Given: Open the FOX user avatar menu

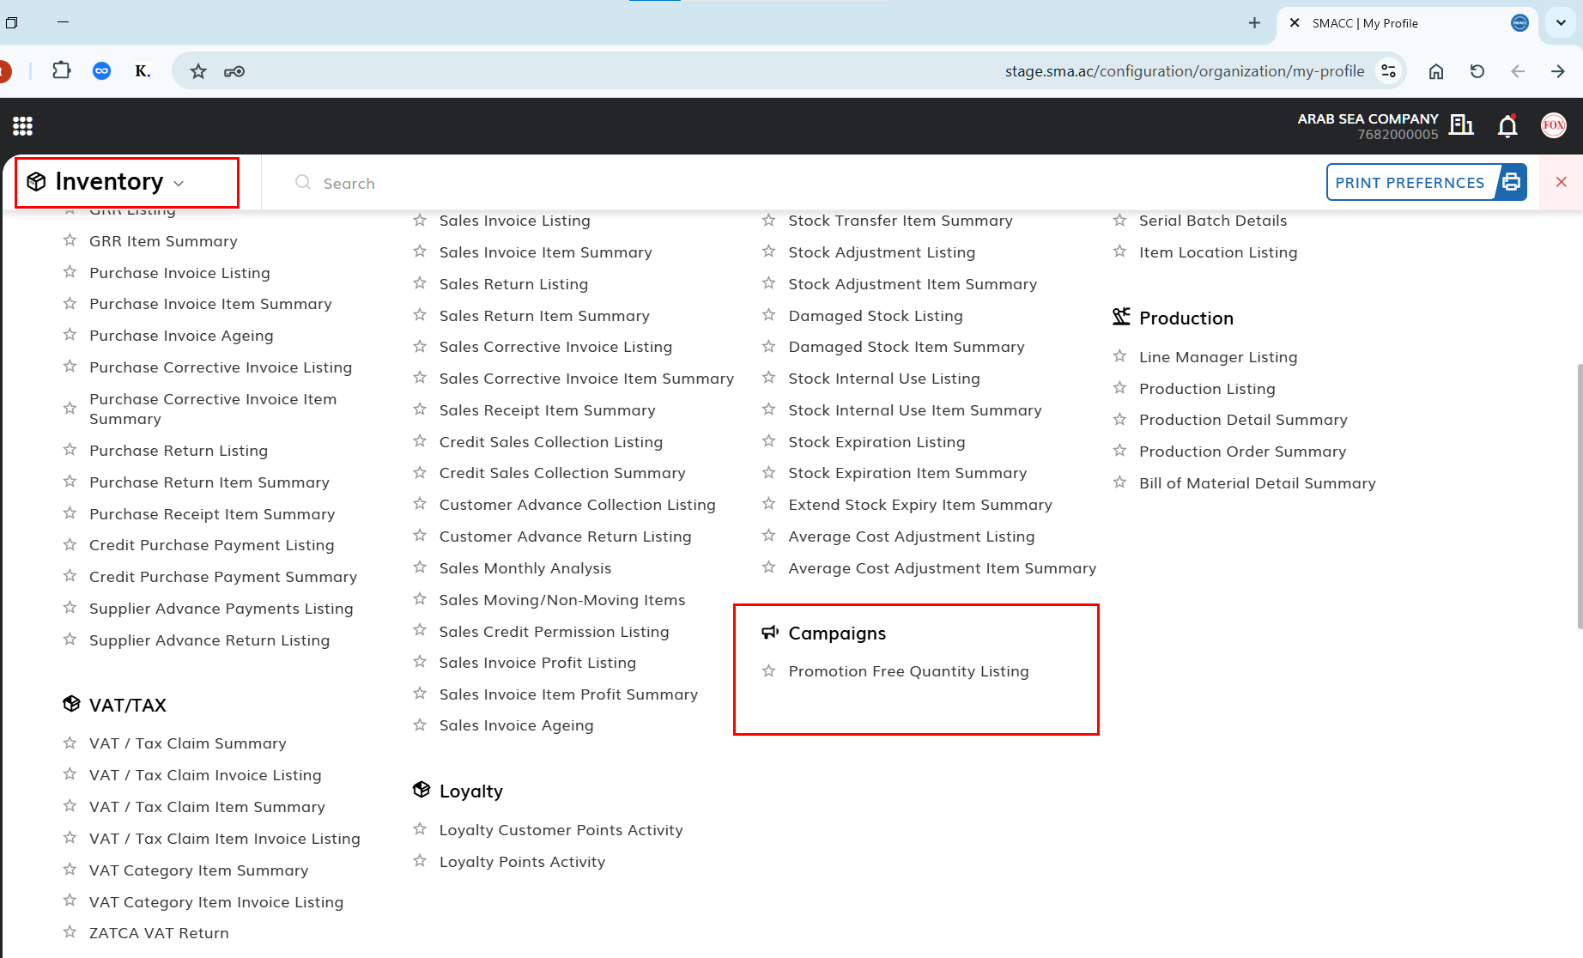Looking at the screenshot, I should [x=1554, y=125].
